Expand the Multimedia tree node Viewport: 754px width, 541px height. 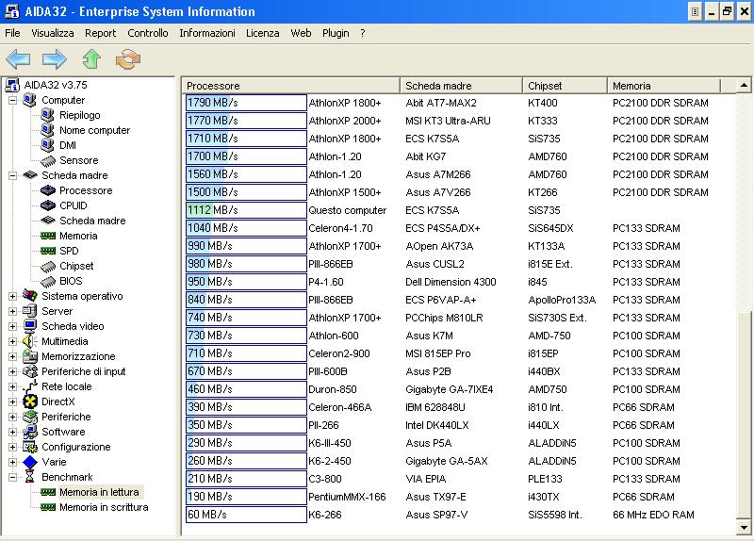13,341
